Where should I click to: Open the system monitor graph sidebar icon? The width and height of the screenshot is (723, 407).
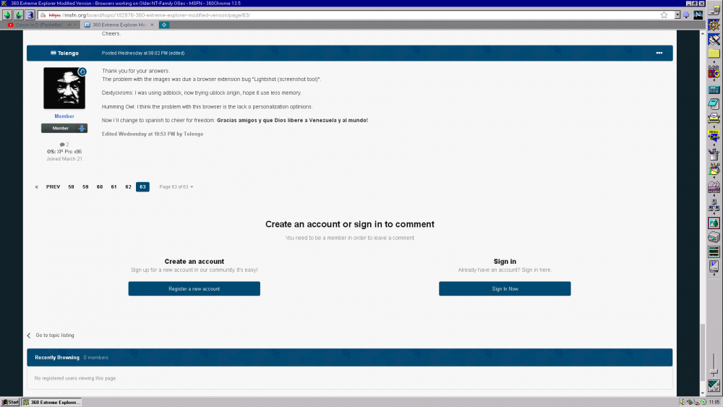coord(714,252)
